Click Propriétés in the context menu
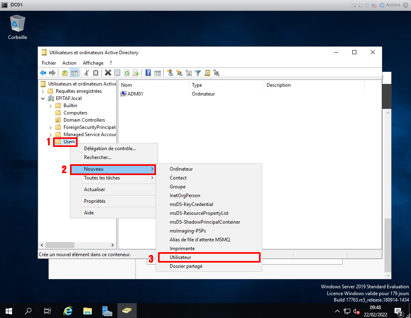Image resolution: width=411 pixels, height=318 pixels. [95, 201]
